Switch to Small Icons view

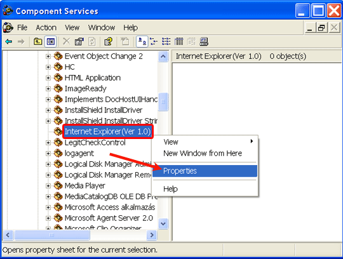[154, 41]
